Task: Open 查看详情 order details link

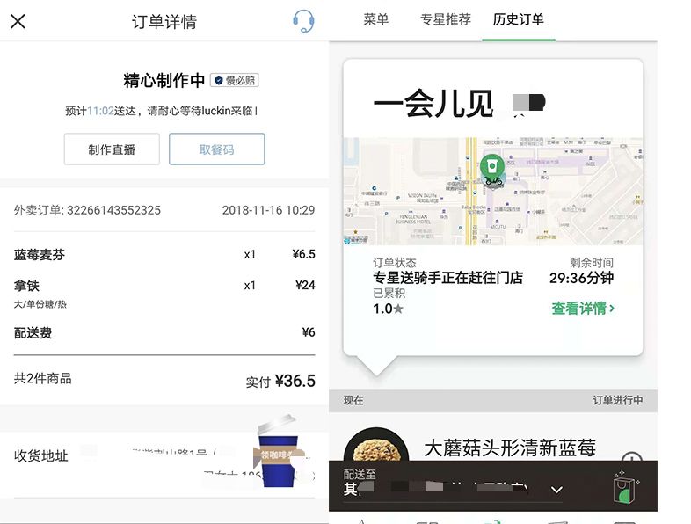Action: [x=583, y=309]
